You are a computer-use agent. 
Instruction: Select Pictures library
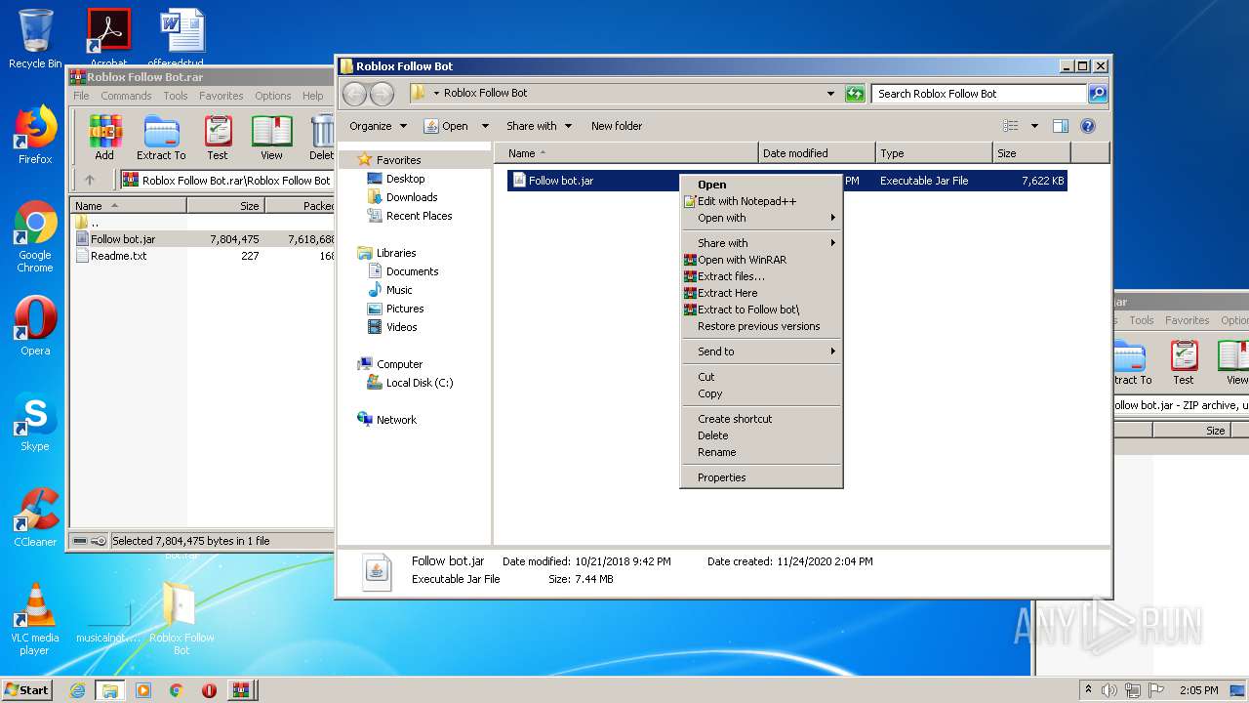point(405,309)
